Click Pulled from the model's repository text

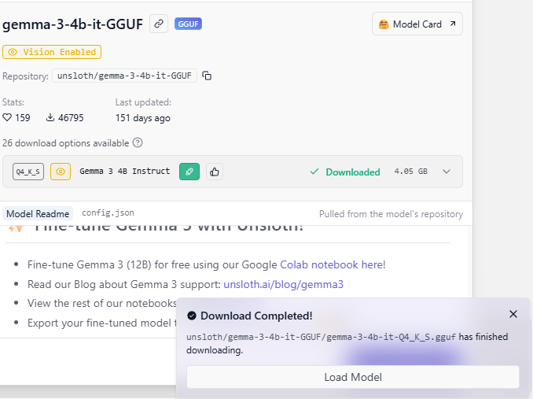click(x=391, y=214)
